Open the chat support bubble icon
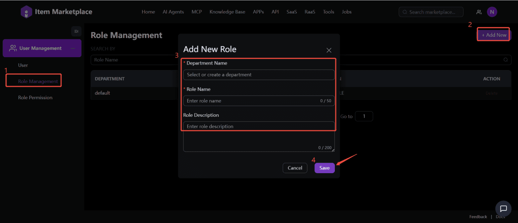 pos(503,209)
